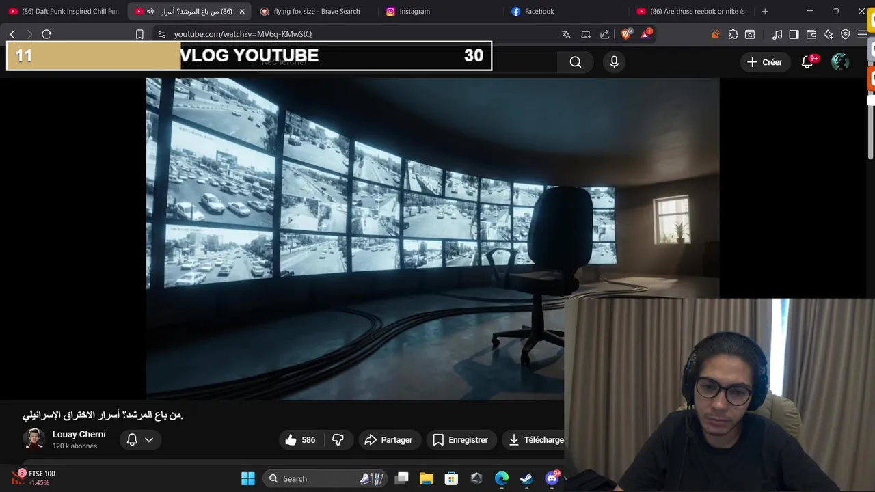Open Microsoft Store from the taskbar
This screenshot has height=492, width=875.
[x=451, y=478]
